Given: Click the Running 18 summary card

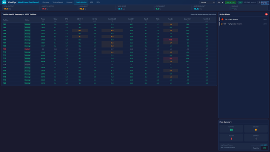Looking at the screenshot, I should 231,129.
